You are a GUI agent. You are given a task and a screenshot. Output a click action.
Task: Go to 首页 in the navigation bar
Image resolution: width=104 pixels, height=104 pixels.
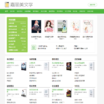(x=6, y=11)
